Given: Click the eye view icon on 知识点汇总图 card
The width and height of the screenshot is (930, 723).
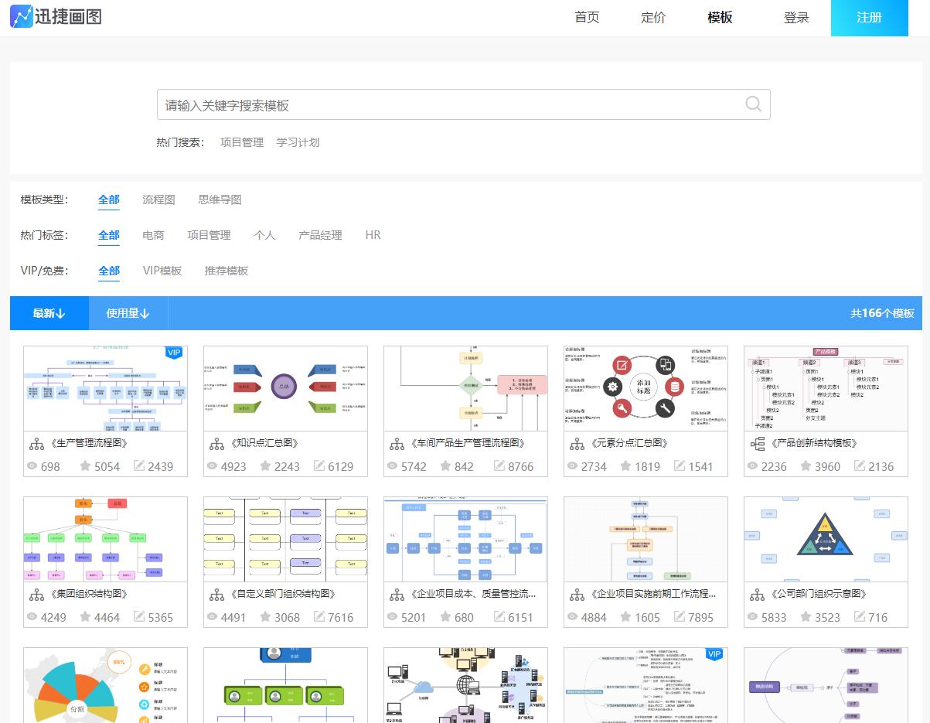Looking at the screenshot, I should (213, 466).
